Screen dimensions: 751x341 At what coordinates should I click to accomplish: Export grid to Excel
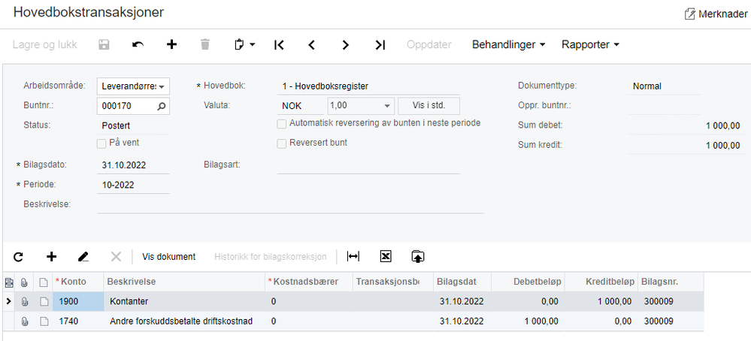(x=386, y=257)
